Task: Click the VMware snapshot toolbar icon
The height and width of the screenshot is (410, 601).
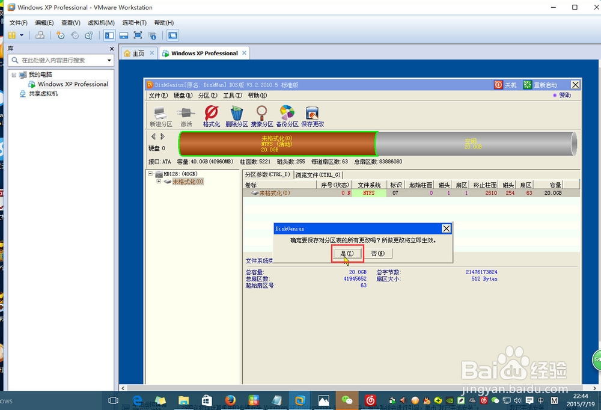Action: click(x=61, y=35)
